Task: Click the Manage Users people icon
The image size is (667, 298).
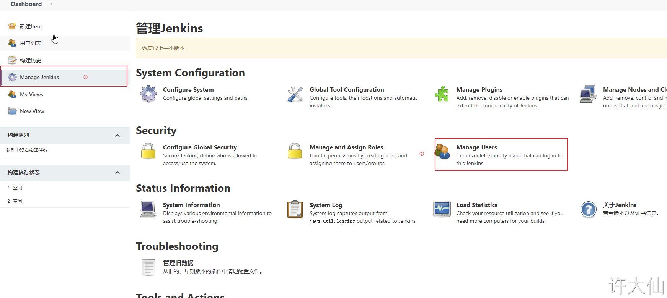Action: (443, 151)
